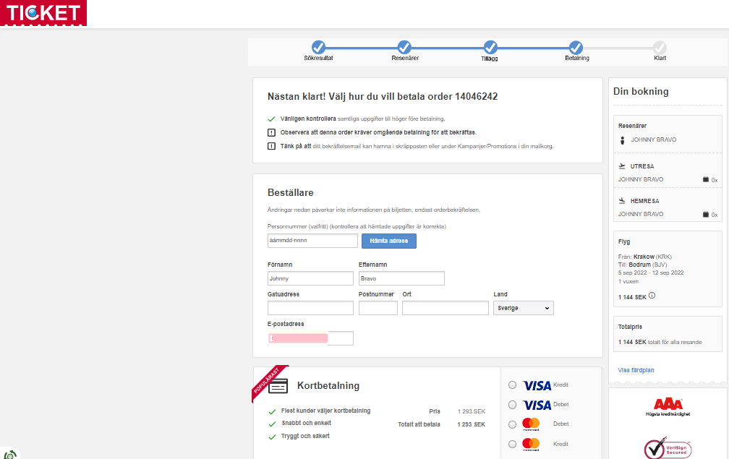Click the credit card icon beside Kortbetalning
The image size is (729, 459).
[278, 386]
